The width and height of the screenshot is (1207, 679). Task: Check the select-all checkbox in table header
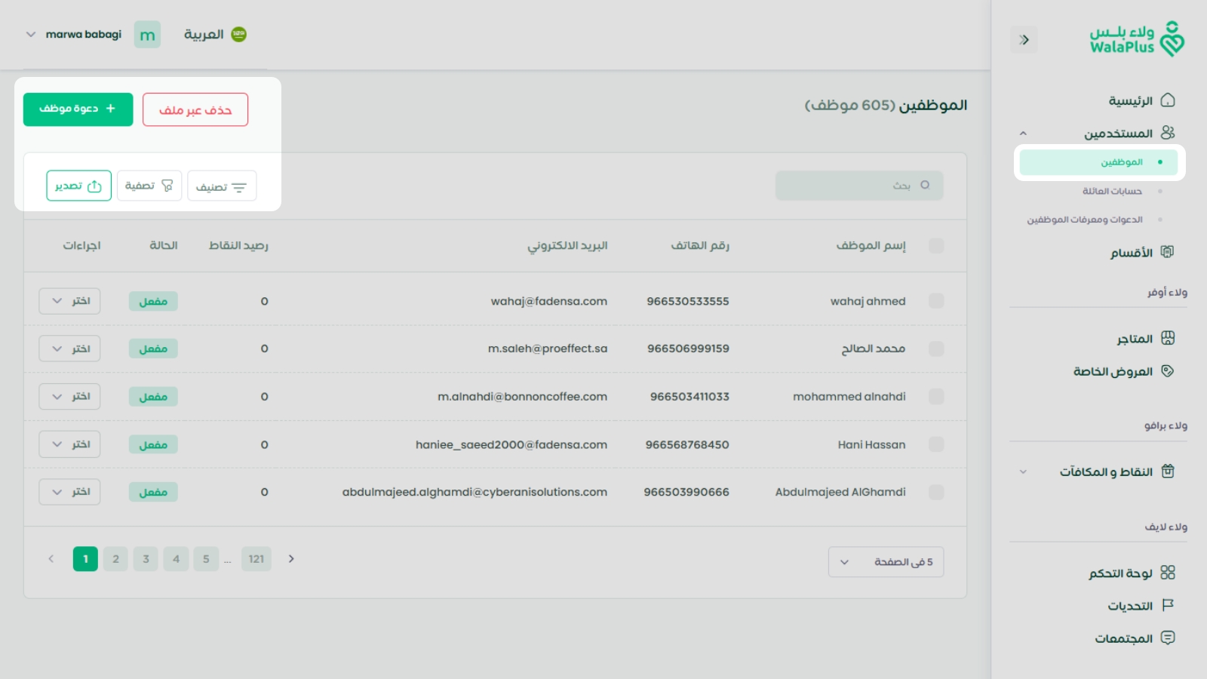coord(936,245)
